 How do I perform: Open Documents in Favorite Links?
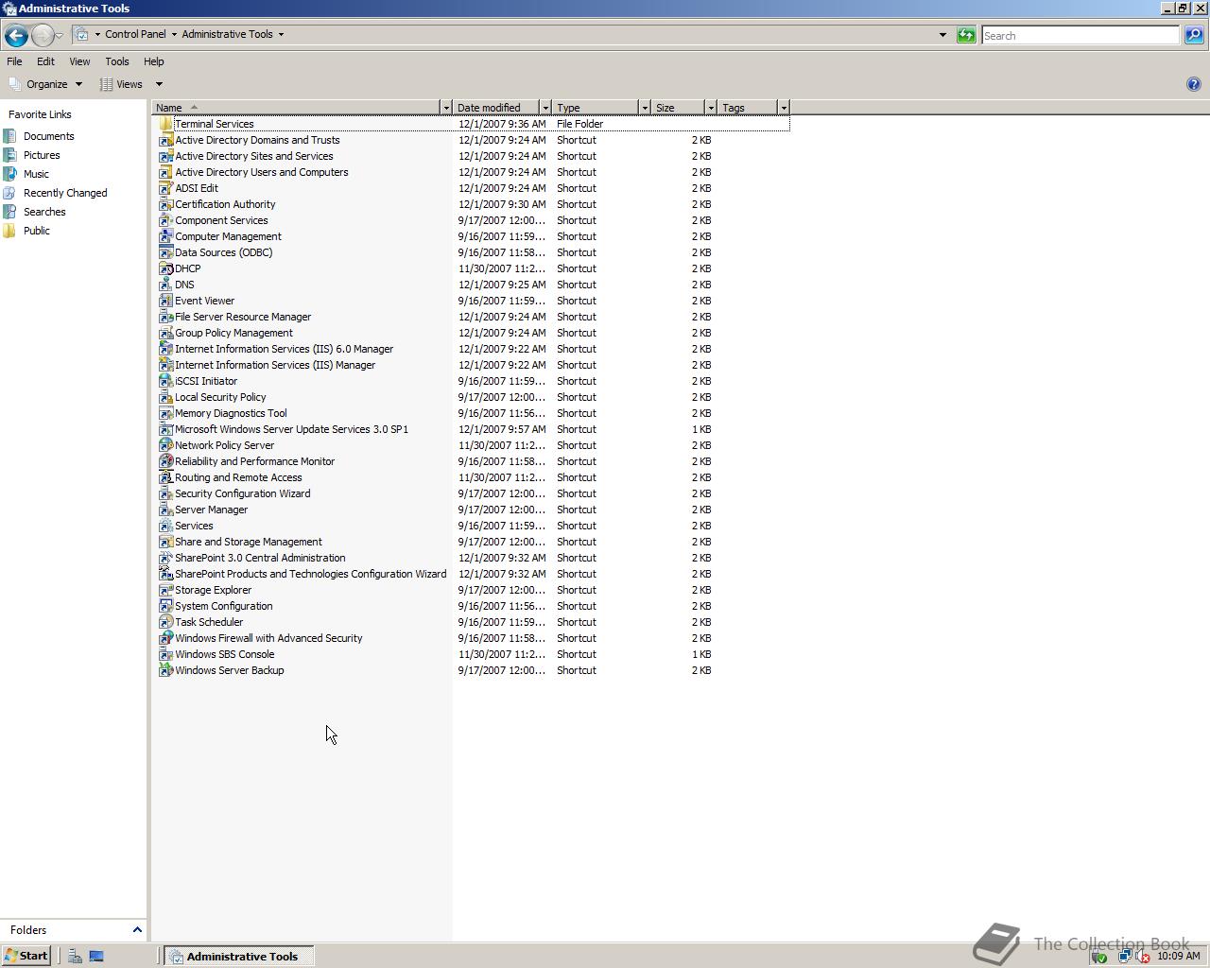(x=48, y=136)
